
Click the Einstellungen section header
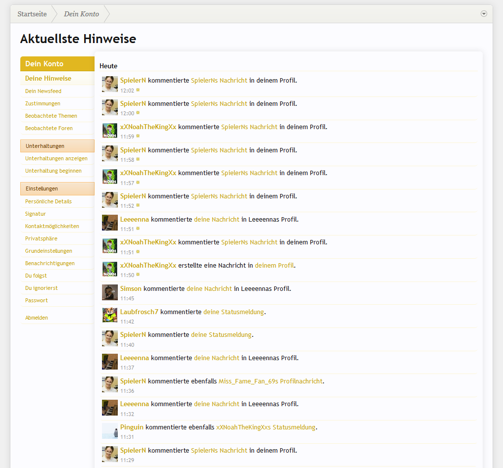57,188
